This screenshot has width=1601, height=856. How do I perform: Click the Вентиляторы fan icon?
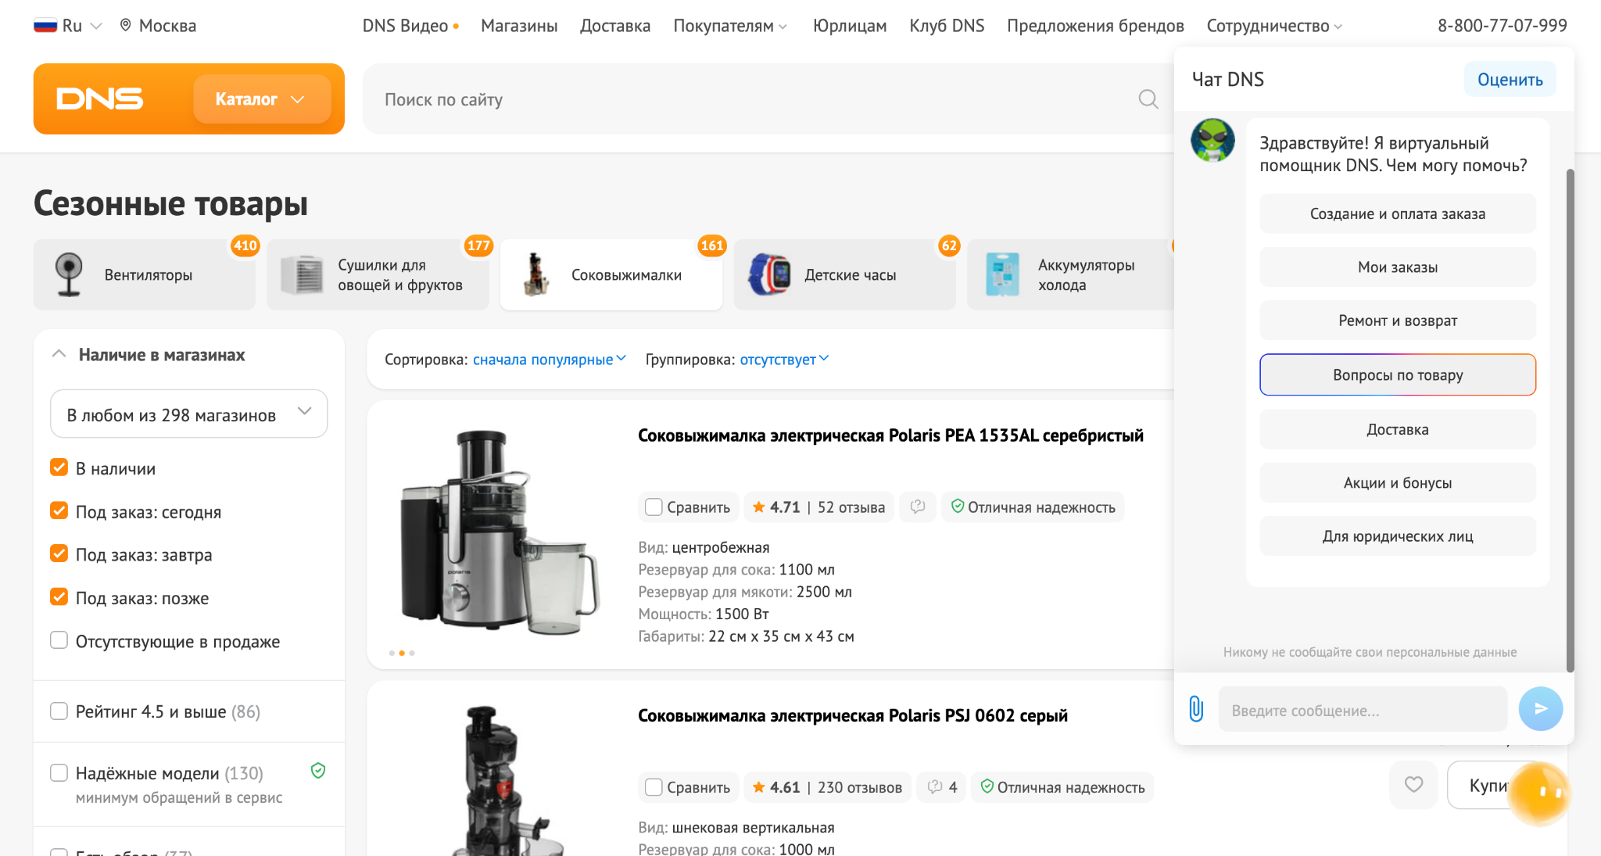click(x=69, y=274)
